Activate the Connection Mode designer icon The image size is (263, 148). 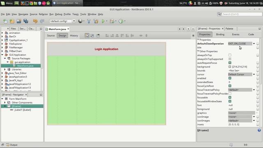[92, 36]
